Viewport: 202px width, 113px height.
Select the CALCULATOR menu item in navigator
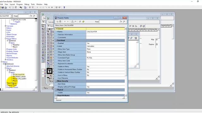19,74
